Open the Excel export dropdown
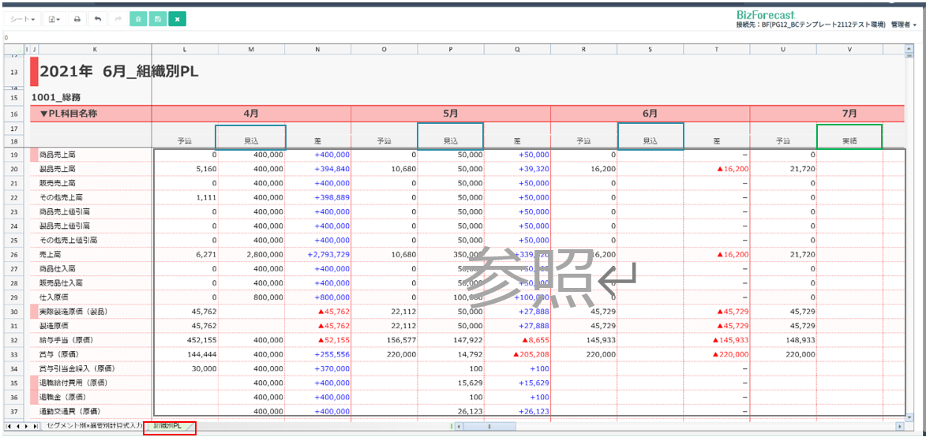The width and height of the screenshot is (926, 437). tap(54, 19)
